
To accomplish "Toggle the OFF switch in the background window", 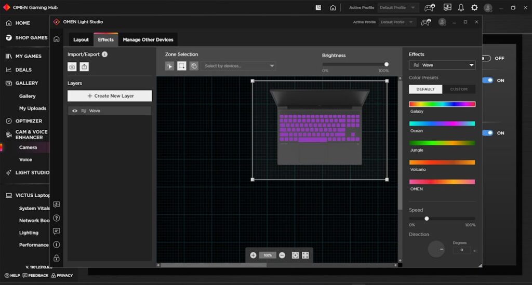I will coord(486,58).
